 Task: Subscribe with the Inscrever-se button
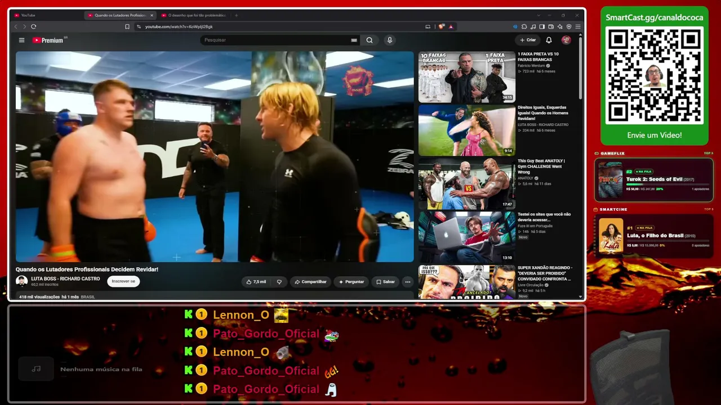[x=123, y=281]
